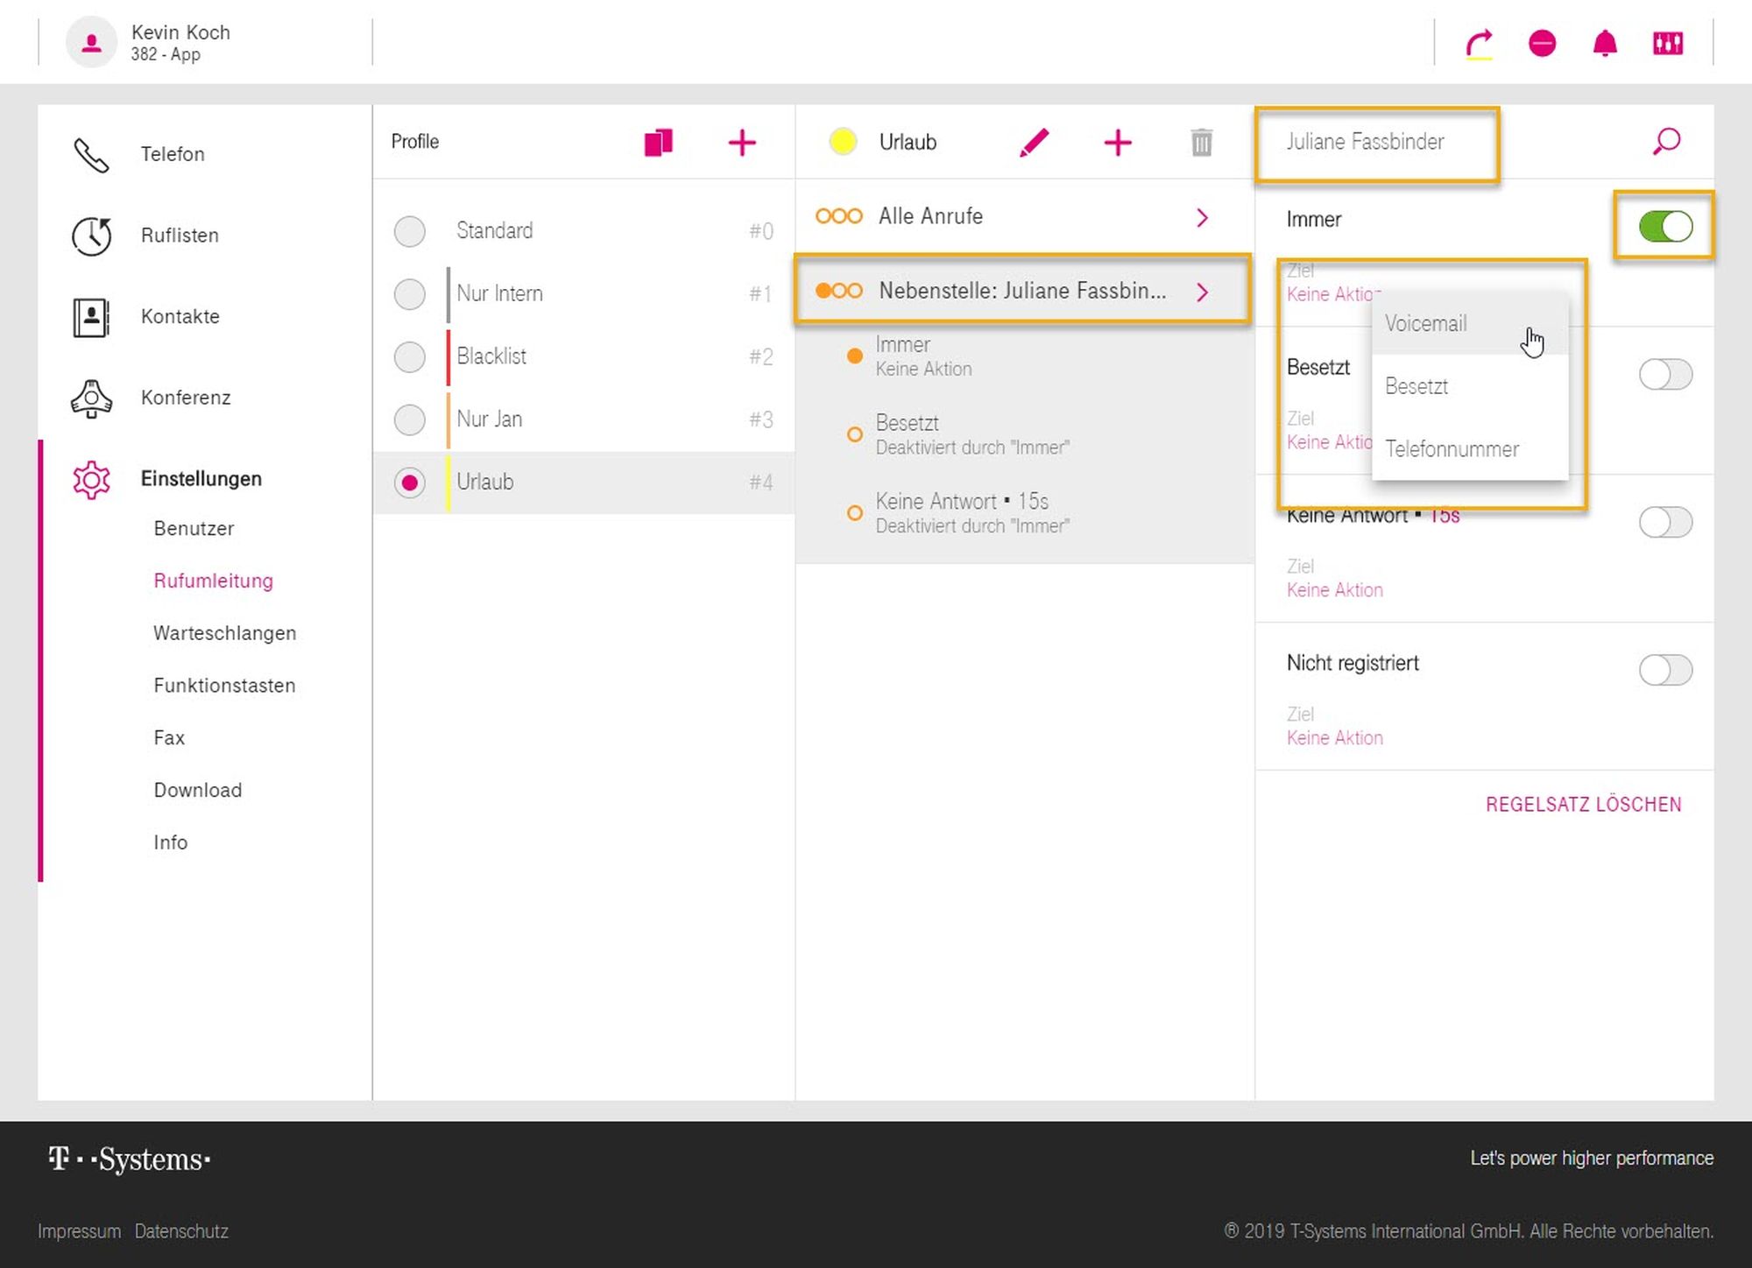Select Telefonnummer in the dropdown list

click(x=1452, y=449)
